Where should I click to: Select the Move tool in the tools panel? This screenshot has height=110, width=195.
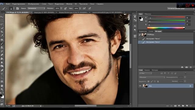coord(2,16)
